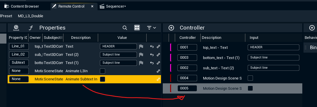Click the flag icon in Line_02 row
Screen dimensions: 317x107
[x=141, y=55]
